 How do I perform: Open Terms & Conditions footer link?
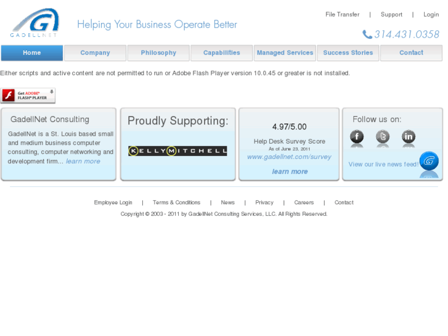[x=177, y=202]
